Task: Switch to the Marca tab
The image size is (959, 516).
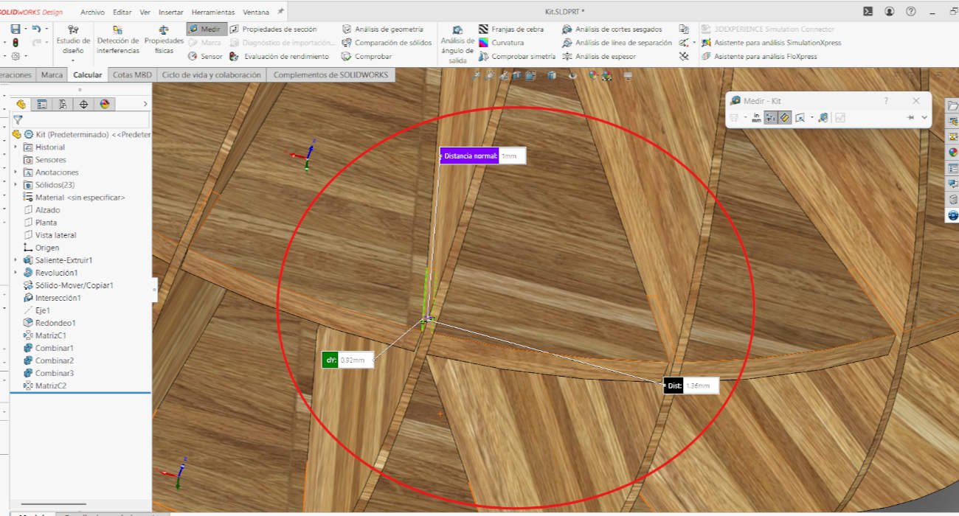Action: click(52, 75)
